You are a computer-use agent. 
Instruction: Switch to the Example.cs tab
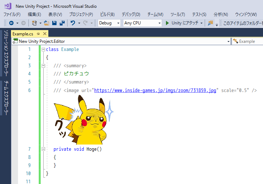point(23,34)
